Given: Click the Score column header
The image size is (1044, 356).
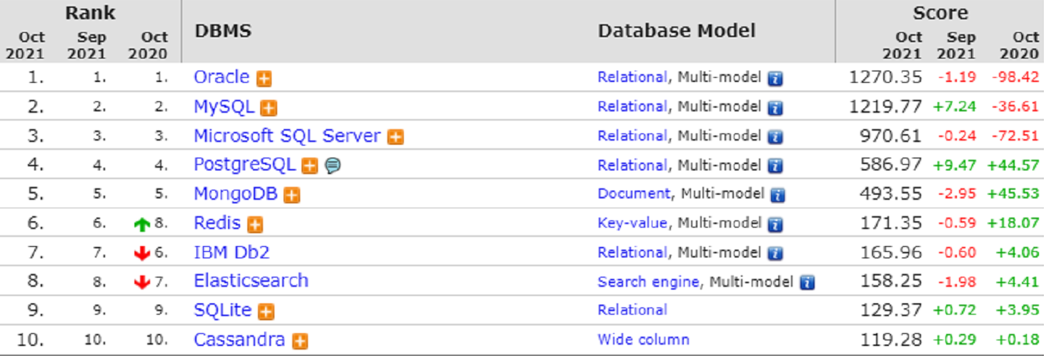Looking at the screenshot, I should pos(940,13).
